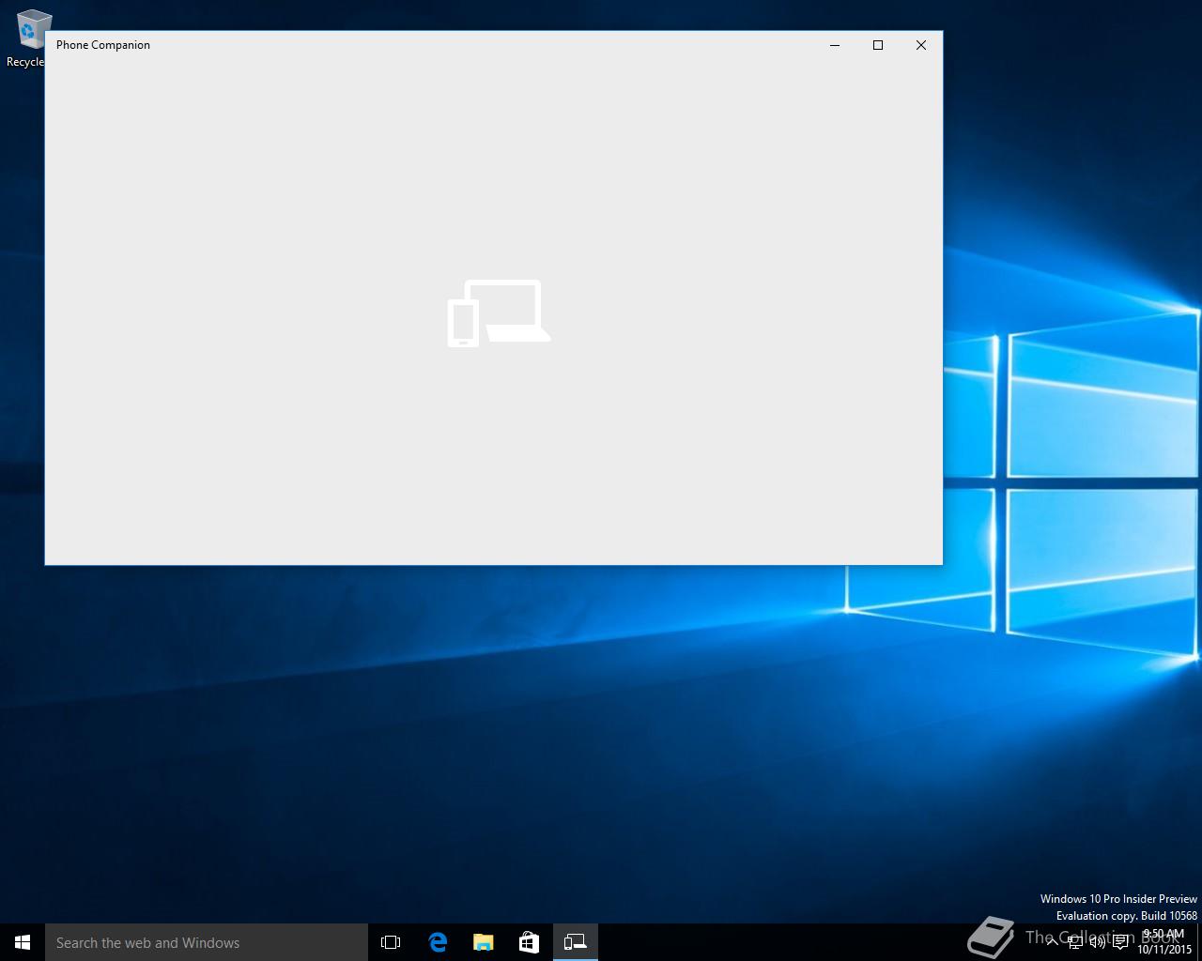Image resolution: width=1202 pixels, height=961 pixels.
Task: Click the Show Desktop strip
Action: 1199,942
